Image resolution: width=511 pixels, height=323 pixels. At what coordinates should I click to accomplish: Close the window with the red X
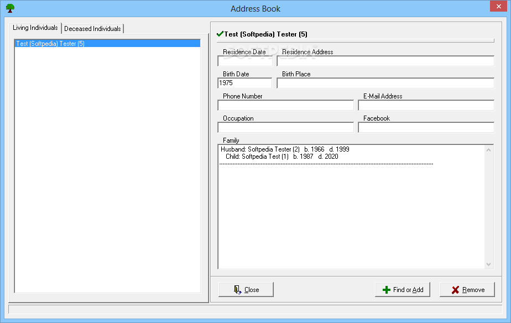499,6
